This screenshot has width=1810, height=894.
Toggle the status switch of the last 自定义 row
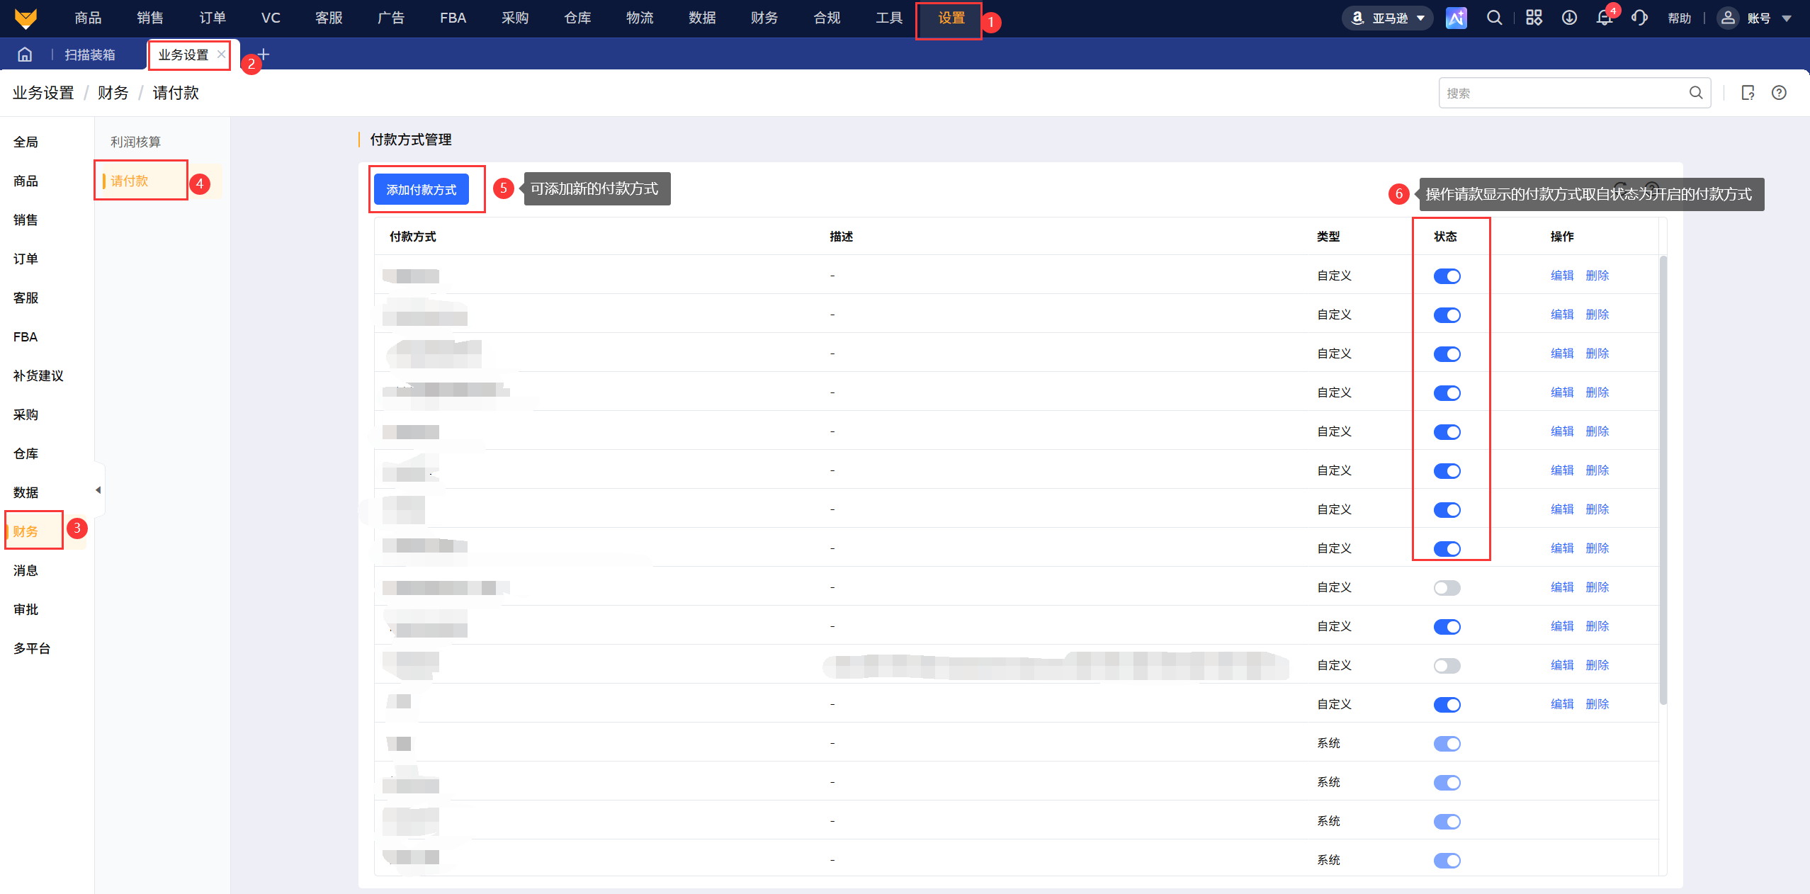tap(1447, 705)
